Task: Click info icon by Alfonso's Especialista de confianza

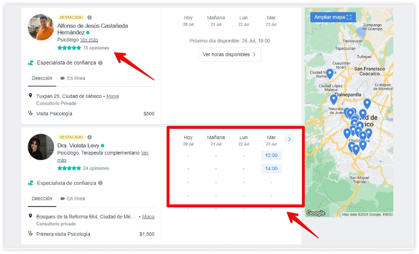Action: pos(100,63)
